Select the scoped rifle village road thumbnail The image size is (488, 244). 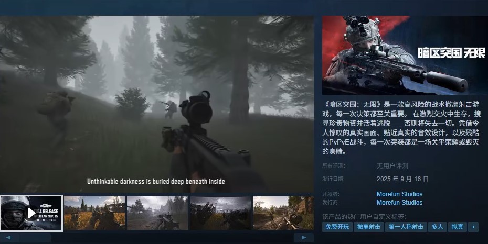point(283,213)
